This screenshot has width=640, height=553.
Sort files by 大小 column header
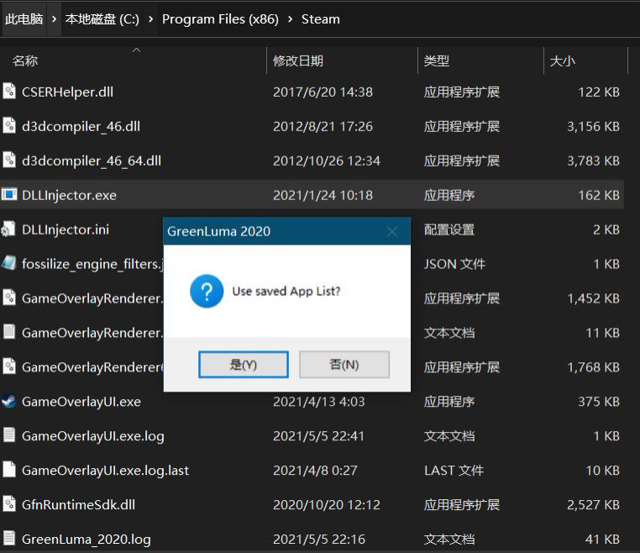click(x=562, y=61)
